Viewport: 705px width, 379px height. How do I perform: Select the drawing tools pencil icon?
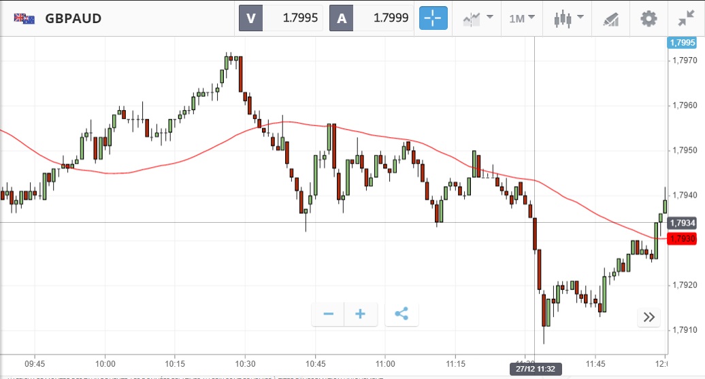coord(610,18)
